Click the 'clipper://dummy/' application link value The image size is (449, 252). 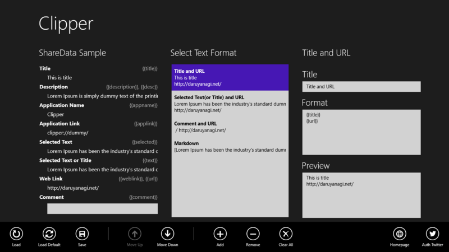(68, 133)
